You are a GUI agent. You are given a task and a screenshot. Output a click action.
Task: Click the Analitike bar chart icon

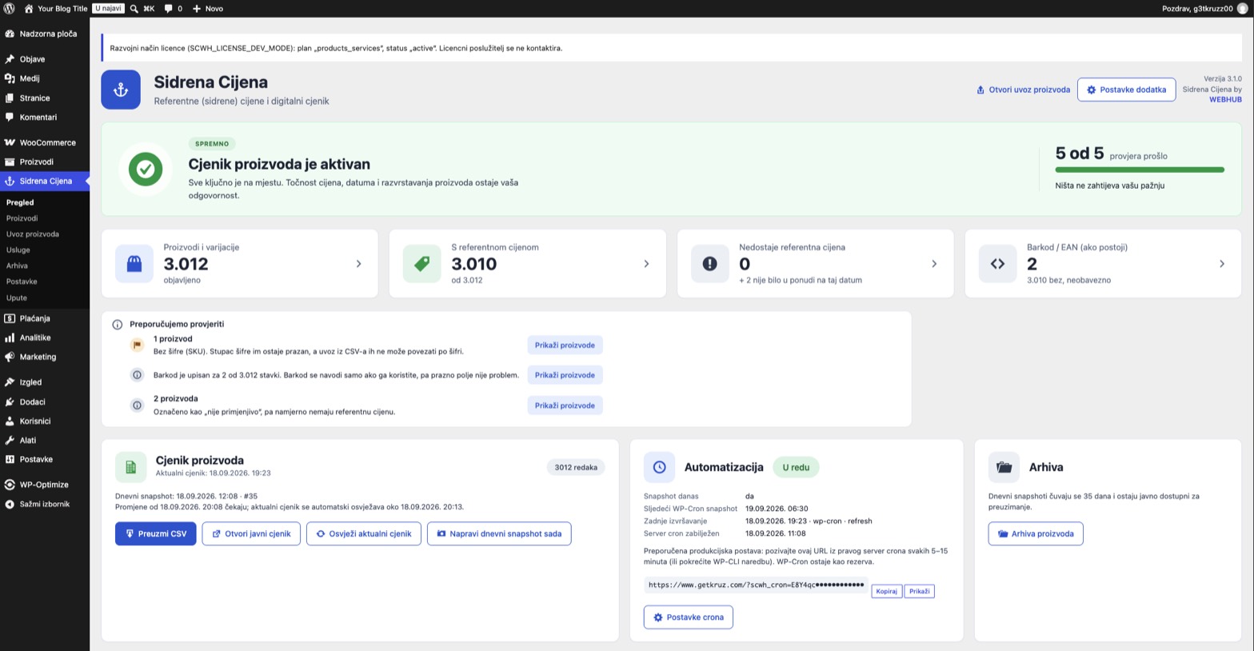[x=10, y=337]
